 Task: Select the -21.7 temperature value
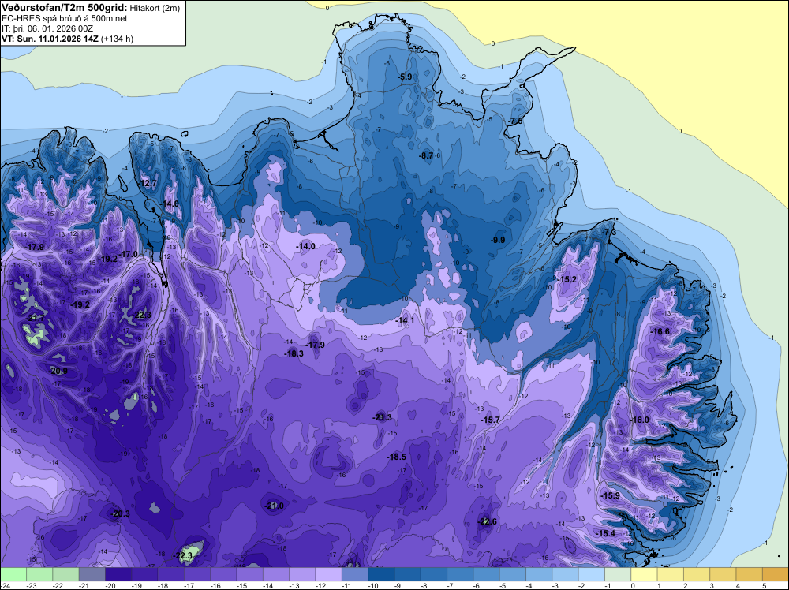click(x=36, y=319)
